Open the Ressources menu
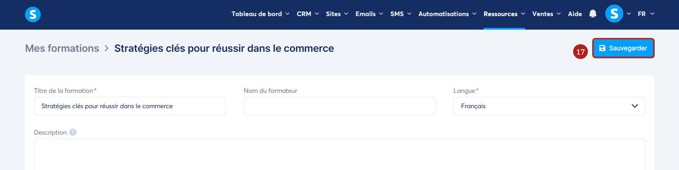 504,14
